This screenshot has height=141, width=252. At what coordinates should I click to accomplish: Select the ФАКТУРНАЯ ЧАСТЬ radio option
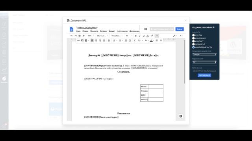click(193, 47)
